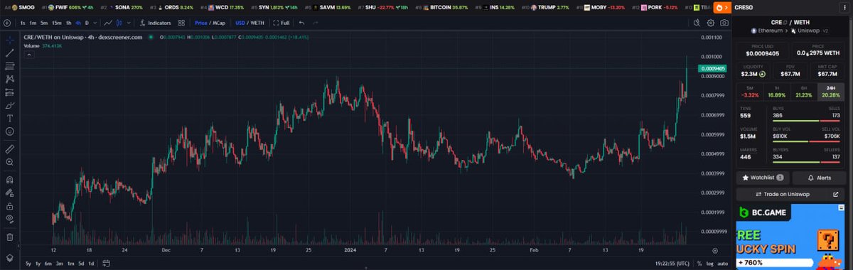Select the brush drawing tool
853x270 pixels.
click(x=10, y=105)
